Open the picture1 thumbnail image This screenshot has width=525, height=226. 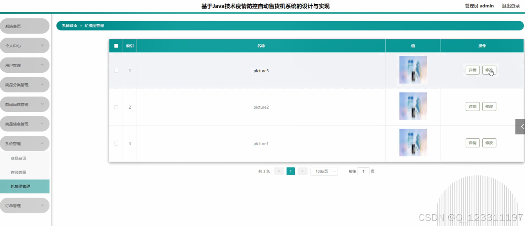[x=413, y=143]
